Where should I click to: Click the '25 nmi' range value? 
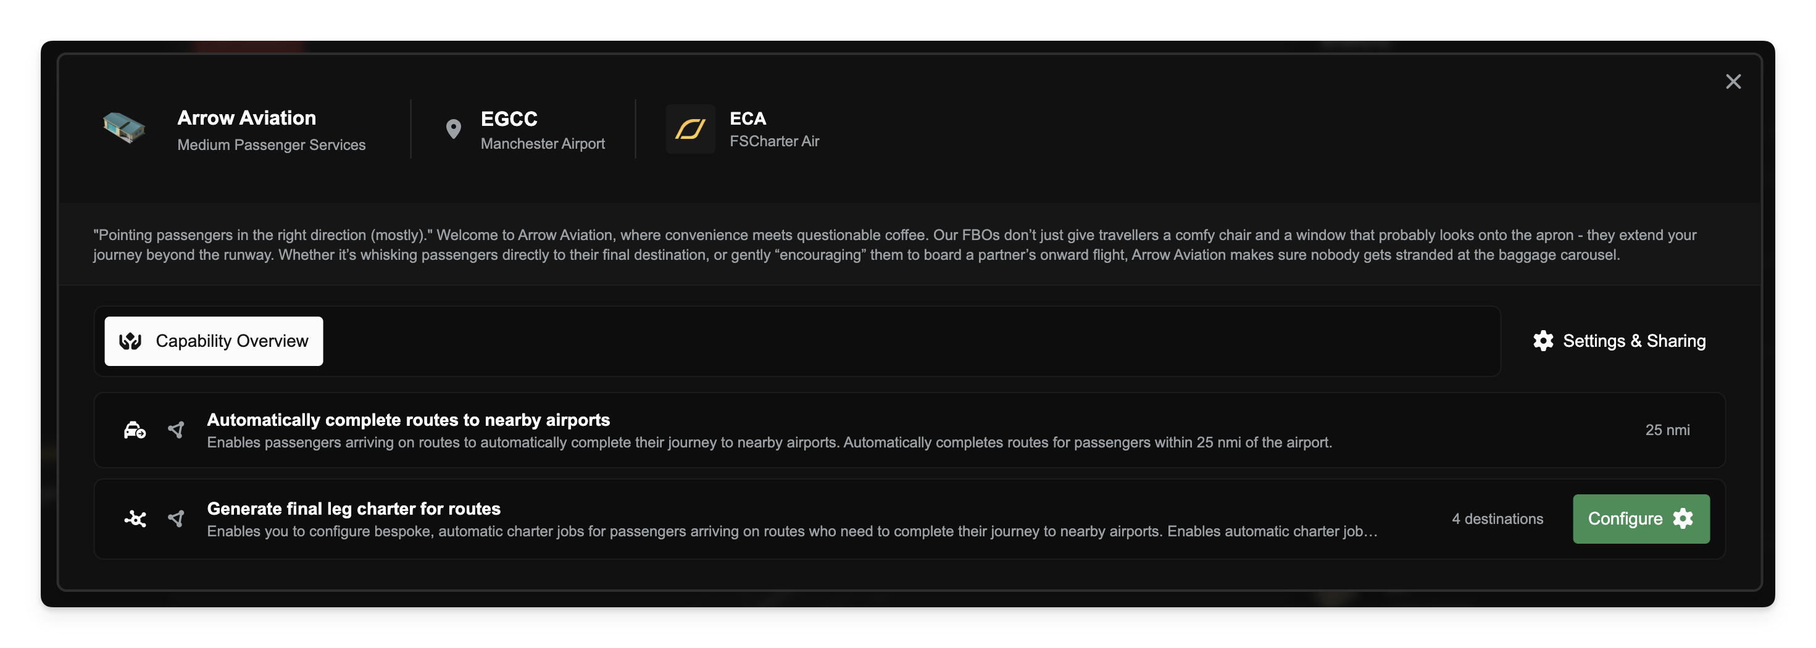[1667, 430]
